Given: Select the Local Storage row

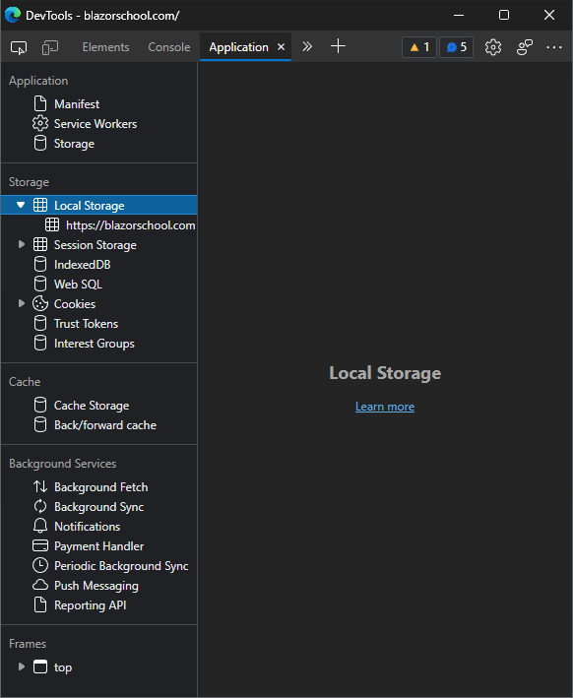Looking at the screenshot, I should pyautogui.click(x=99, y=205).
